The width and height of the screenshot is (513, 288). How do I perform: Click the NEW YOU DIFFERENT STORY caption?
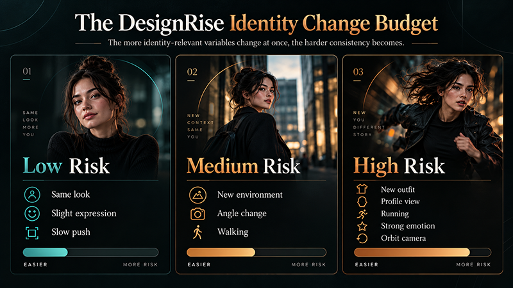click(x=369, y=124)
